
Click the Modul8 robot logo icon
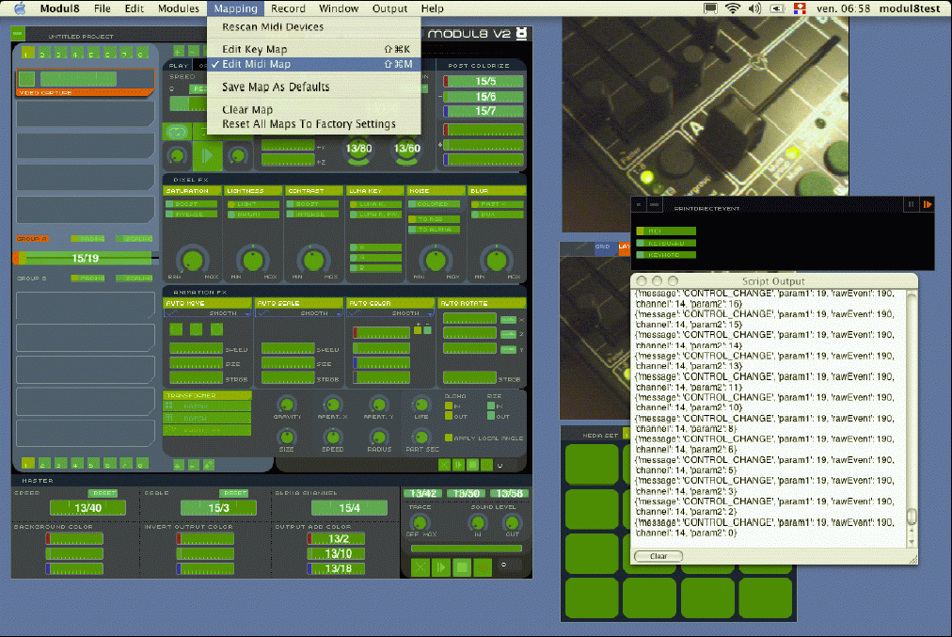point(521,34)
